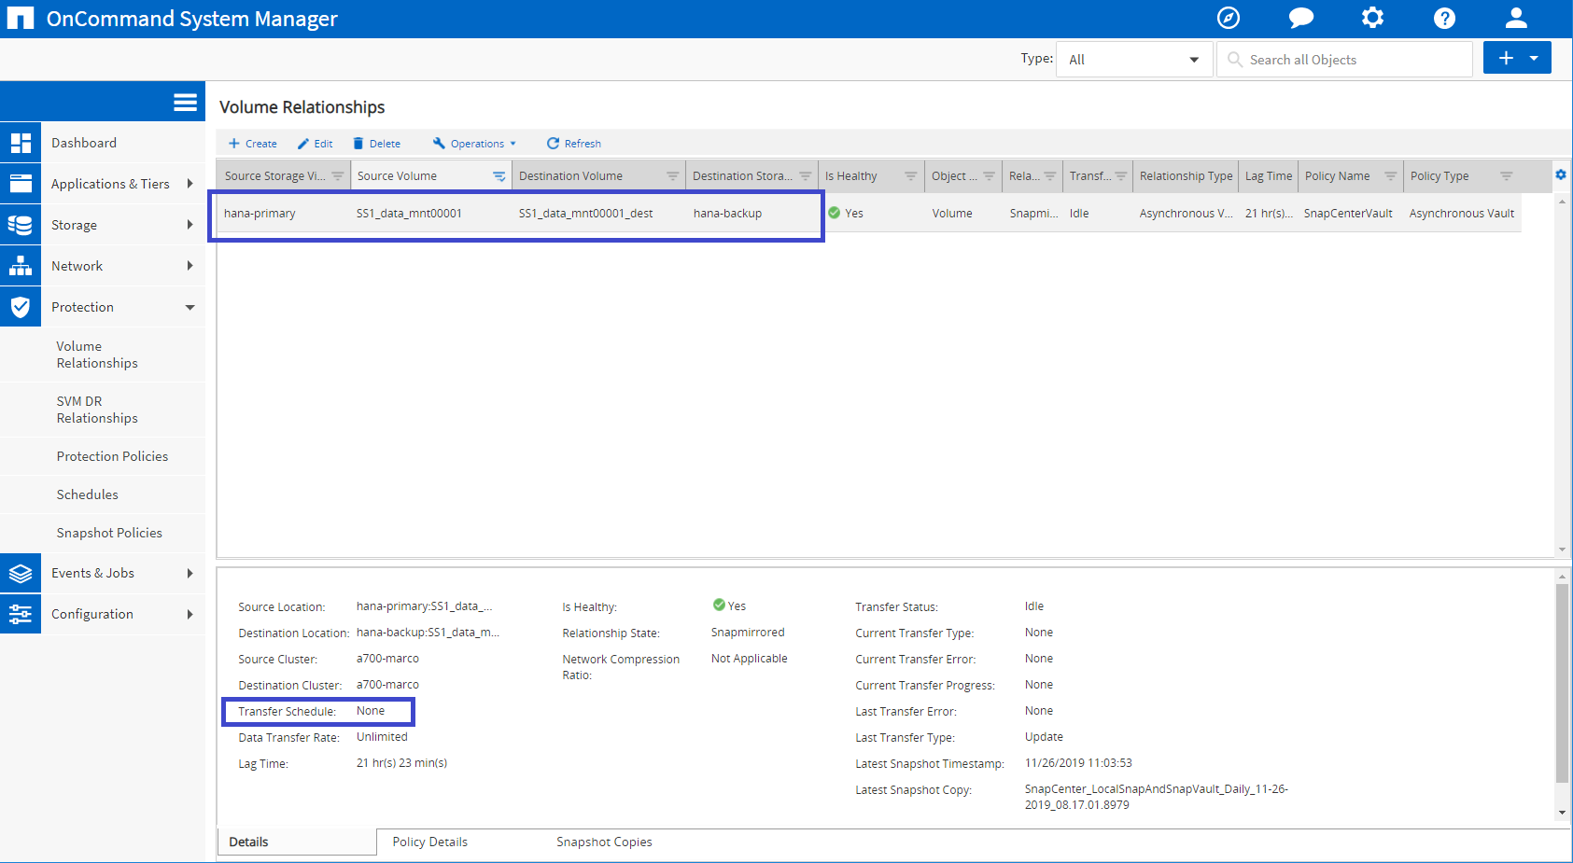The height and width of the screenshot is (863, 1573).
Task: Switch to the Snapshot Copies tab
Action: [604, 842]
